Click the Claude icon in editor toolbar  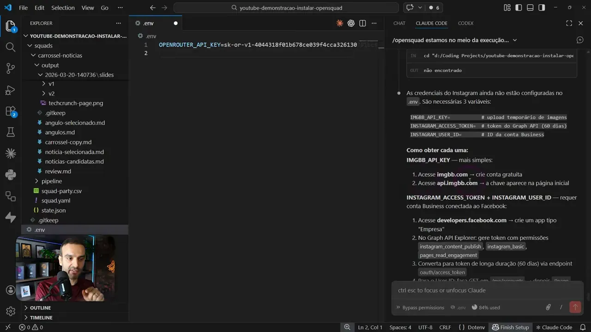coord(340,23)
